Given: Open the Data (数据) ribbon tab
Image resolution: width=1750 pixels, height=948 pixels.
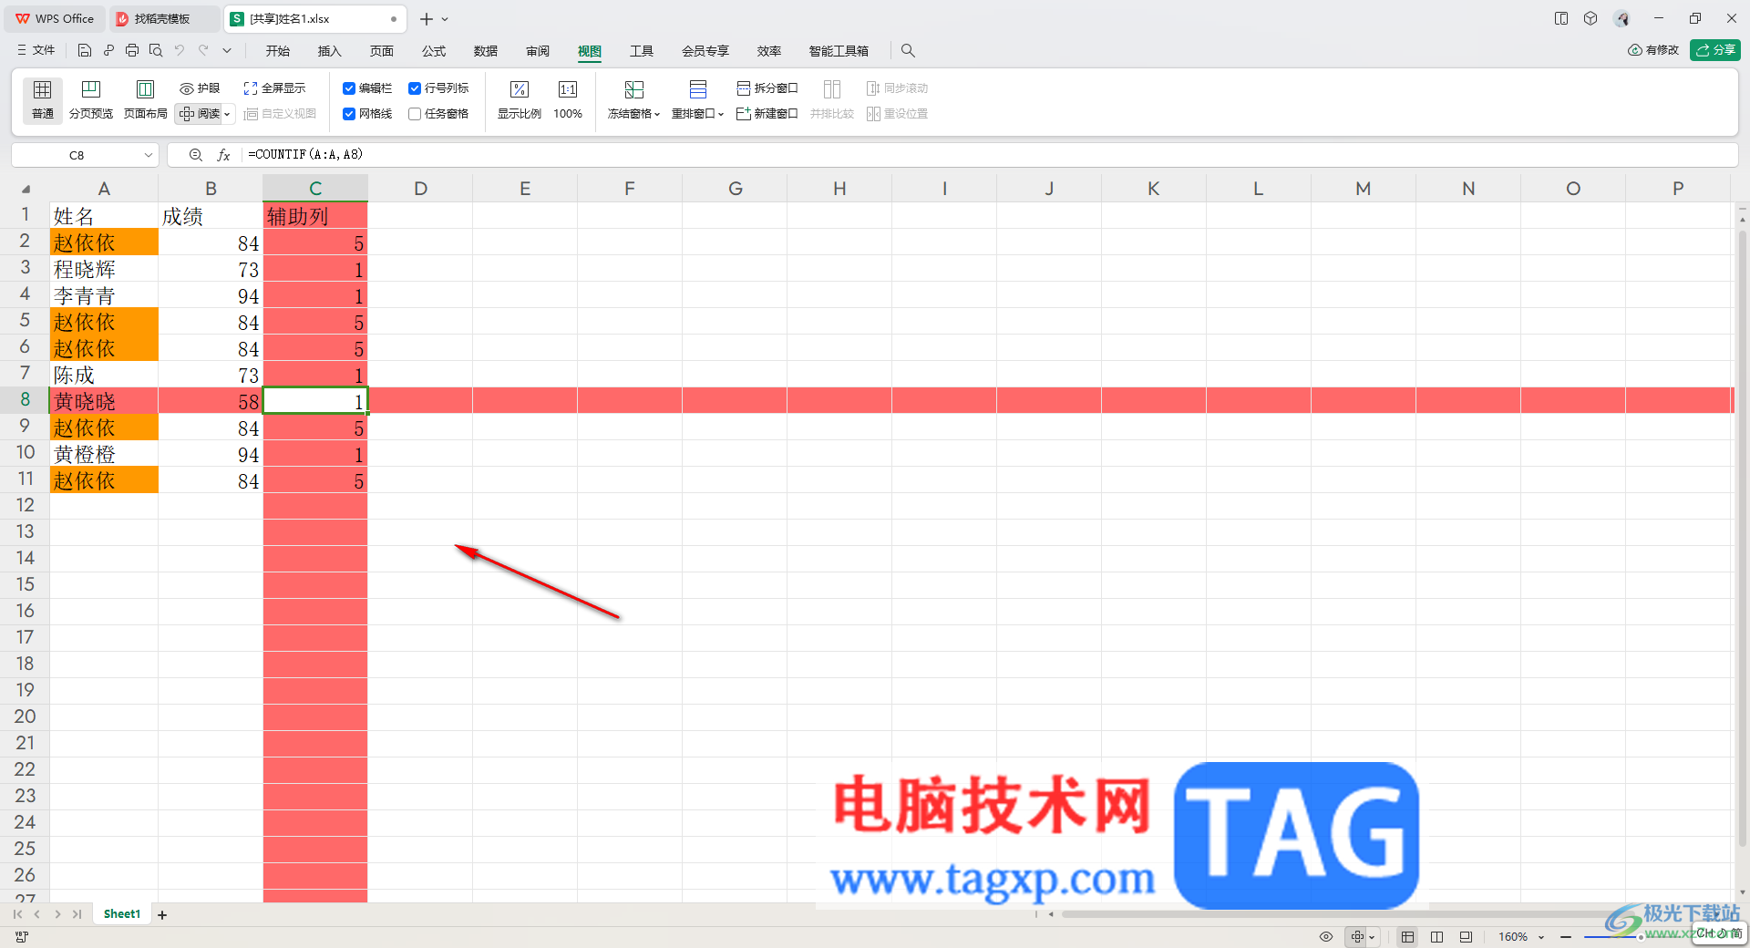Looking at the screenshot, I should 486,51.
